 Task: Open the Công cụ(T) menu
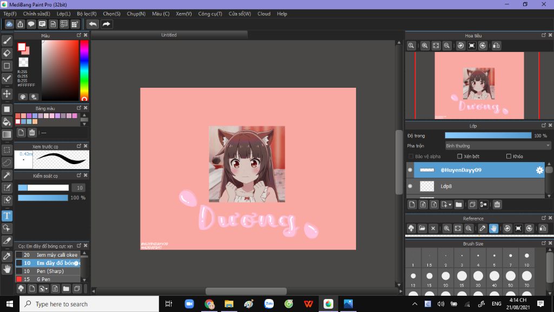pos(210,14)
